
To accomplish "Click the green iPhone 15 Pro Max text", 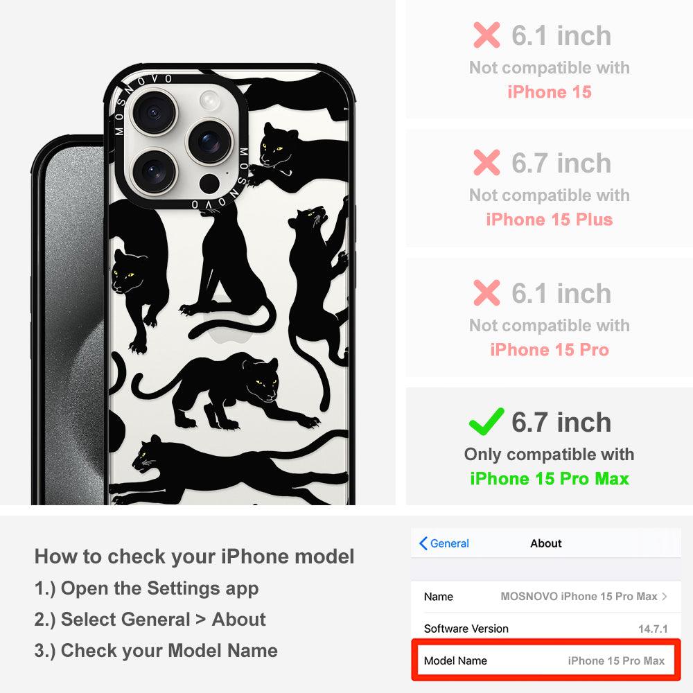I will [550, 479].
